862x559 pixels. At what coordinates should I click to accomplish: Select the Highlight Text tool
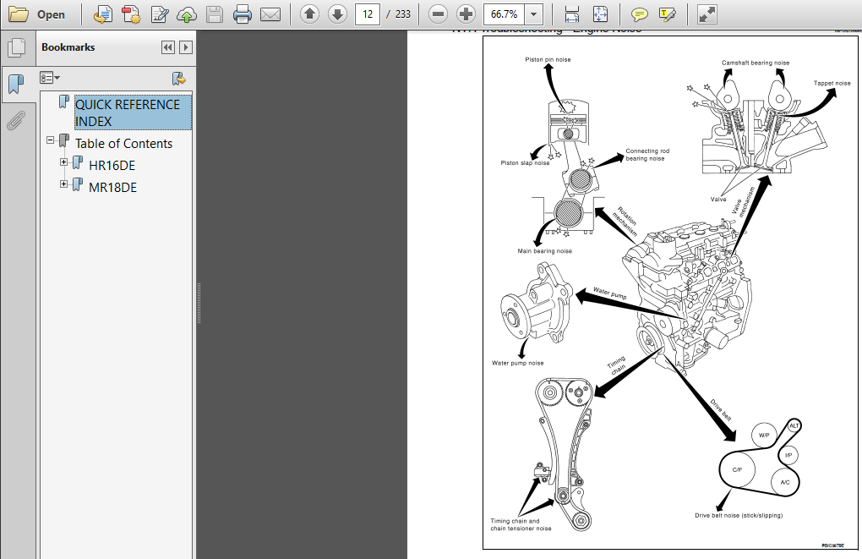tap(667, 14)
